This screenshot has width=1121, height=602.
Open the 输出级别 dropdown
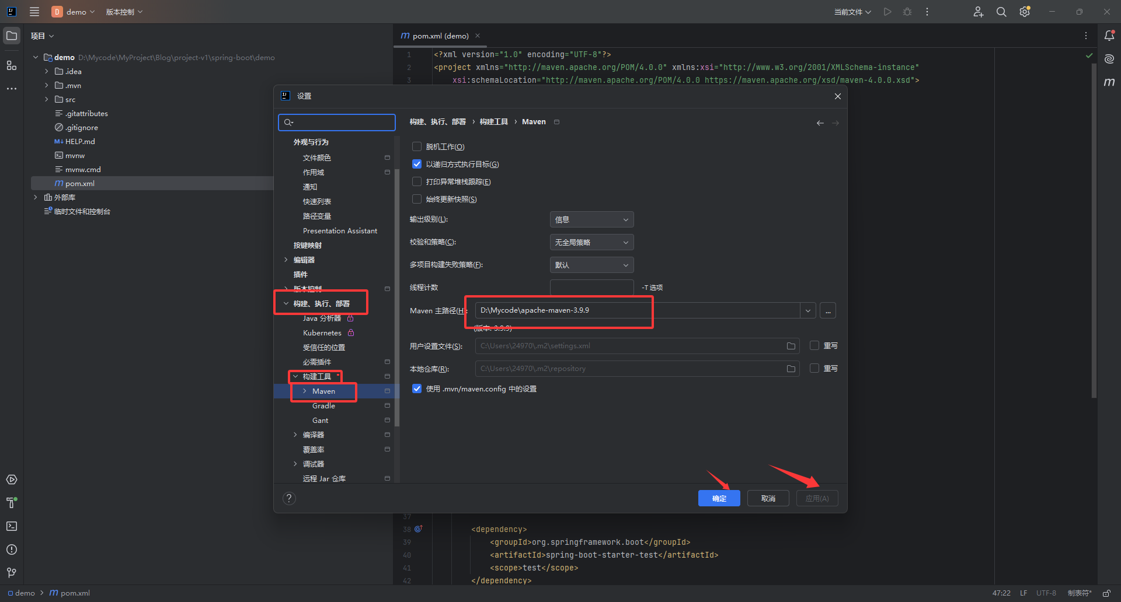click(591, 220)
